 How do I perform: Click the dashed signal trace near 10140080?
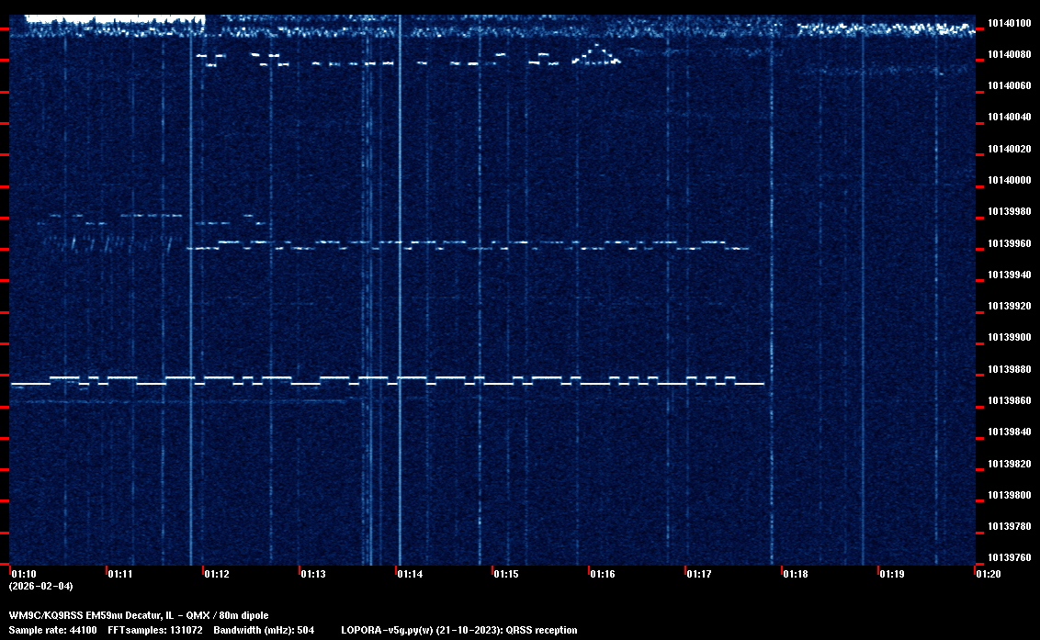tap(367, 63)
